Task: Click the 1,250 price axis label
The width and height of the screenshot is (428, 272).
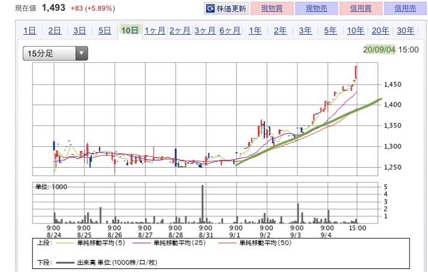Action: click(x=393, y=167)
